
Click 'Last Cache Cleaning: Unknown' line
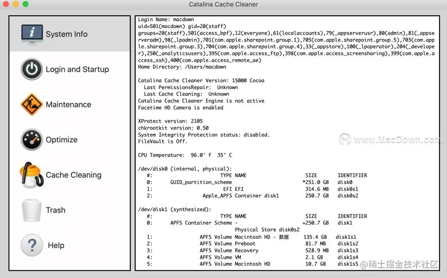187,94
